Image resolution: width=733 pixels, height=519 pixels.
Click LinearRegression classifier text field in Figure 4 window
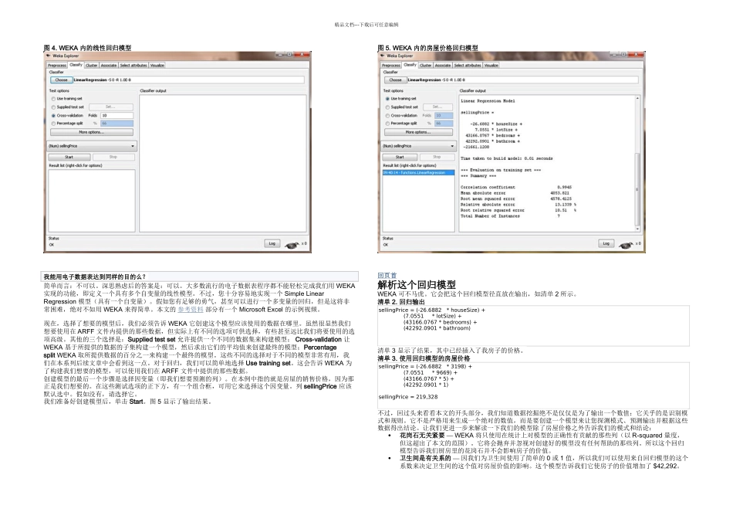pos(188,80)
